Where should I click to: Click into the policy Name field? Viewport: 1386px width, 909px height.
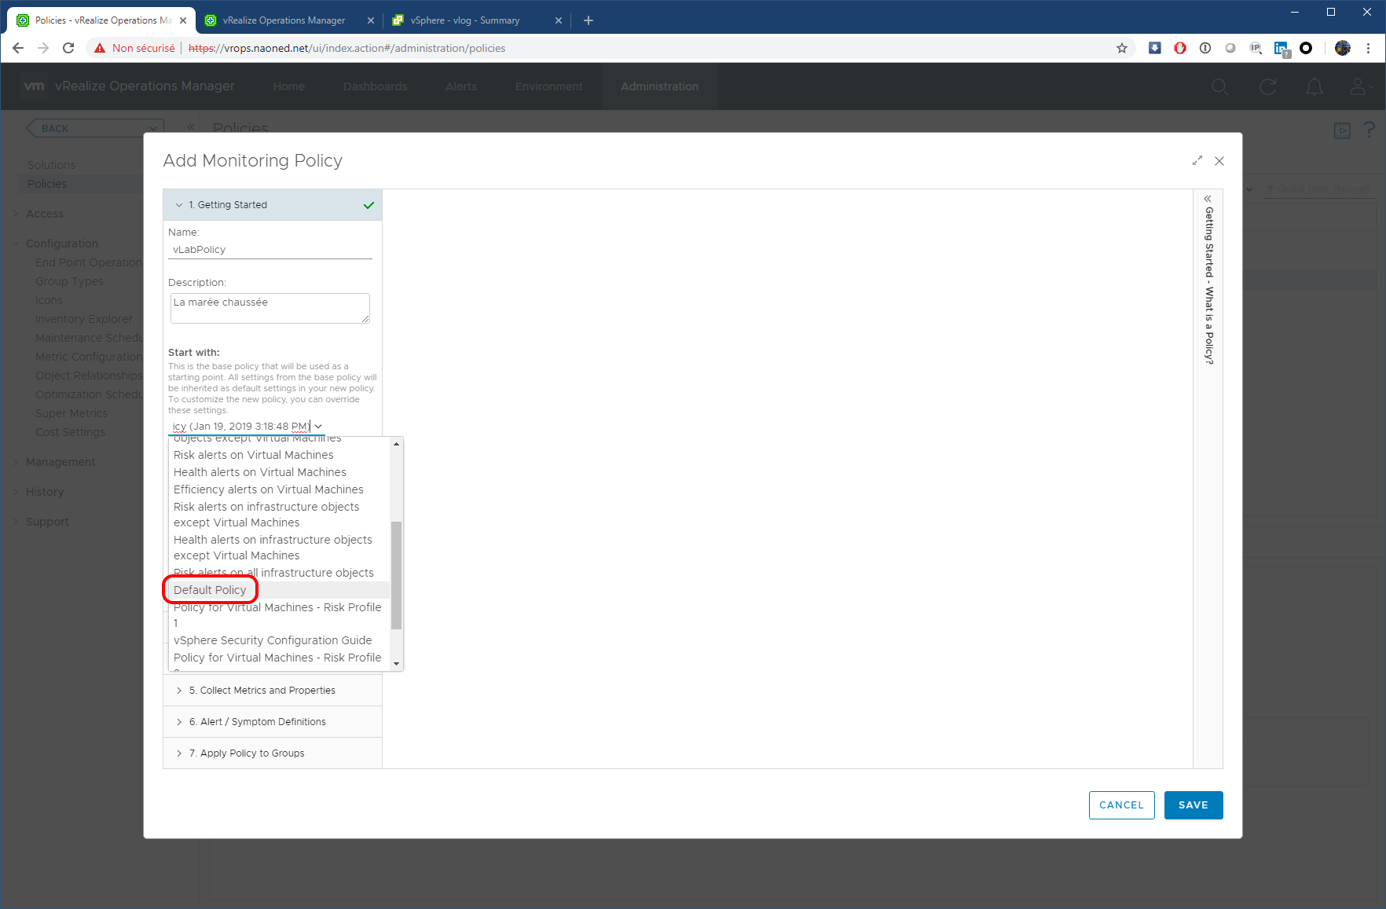(270, 250)
